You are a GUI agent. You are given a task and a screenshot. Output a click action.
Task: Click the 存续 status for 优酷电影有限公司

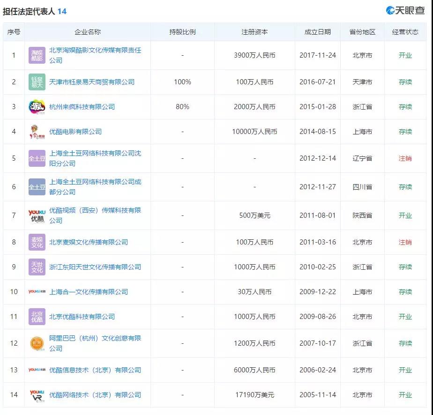click(405, 132)
